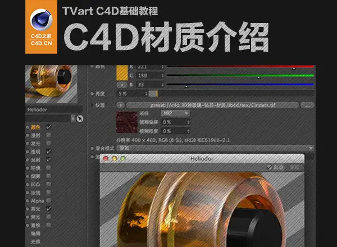The height and width of the screenshot is (247, 337).
Task: Click the animation dot beside 混合模式
Action: pyautogui.click(x=92, y=148)
